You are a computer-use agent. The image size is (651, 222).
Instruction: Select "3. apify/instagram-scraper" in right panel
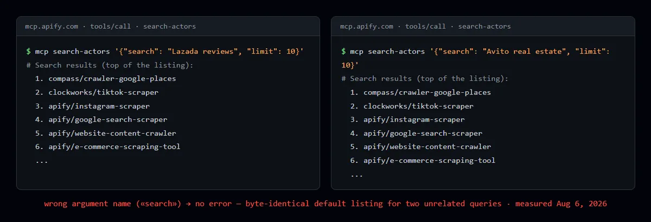pyautogui.click(x=407, y=119)
